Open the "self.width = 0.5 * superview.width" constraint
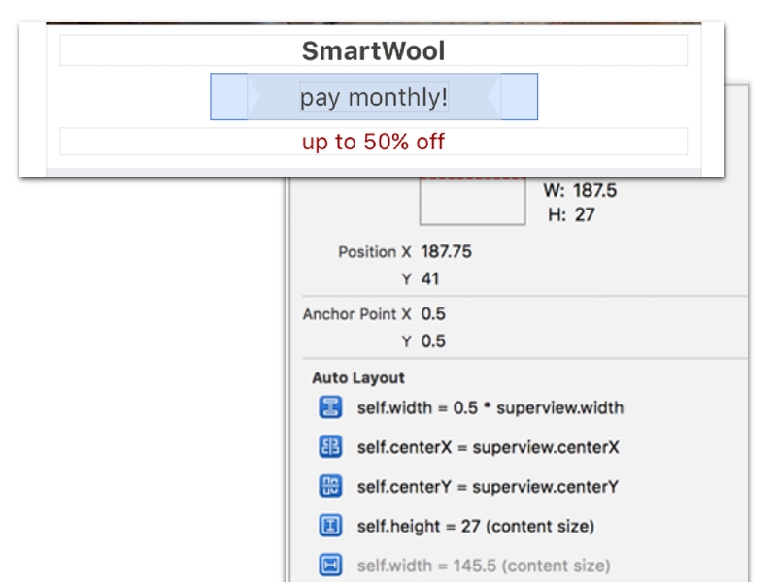777x582 pixels. click(x=490, y=407)
